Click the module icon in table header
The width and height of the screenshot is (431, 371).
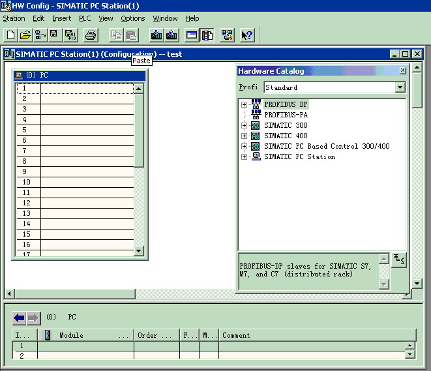click(48, 335)
